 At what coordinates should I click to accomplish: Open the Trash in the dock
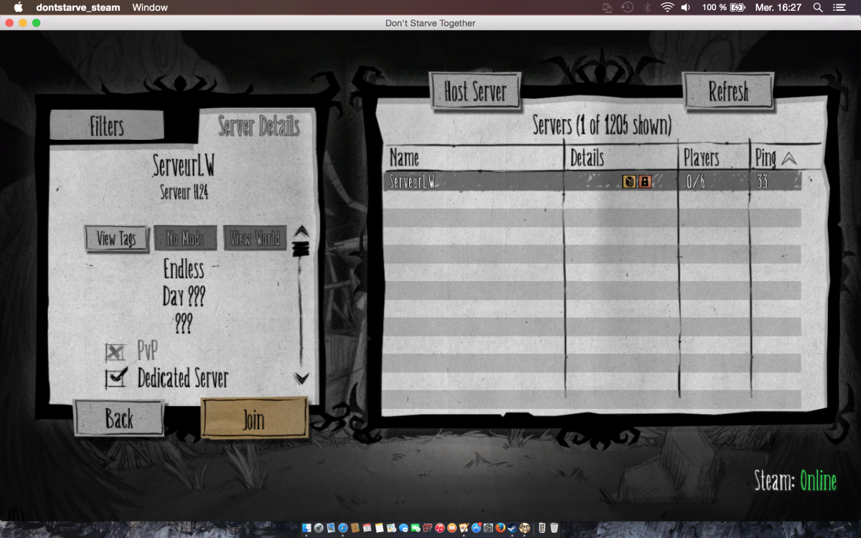click(x=554, y=528)
